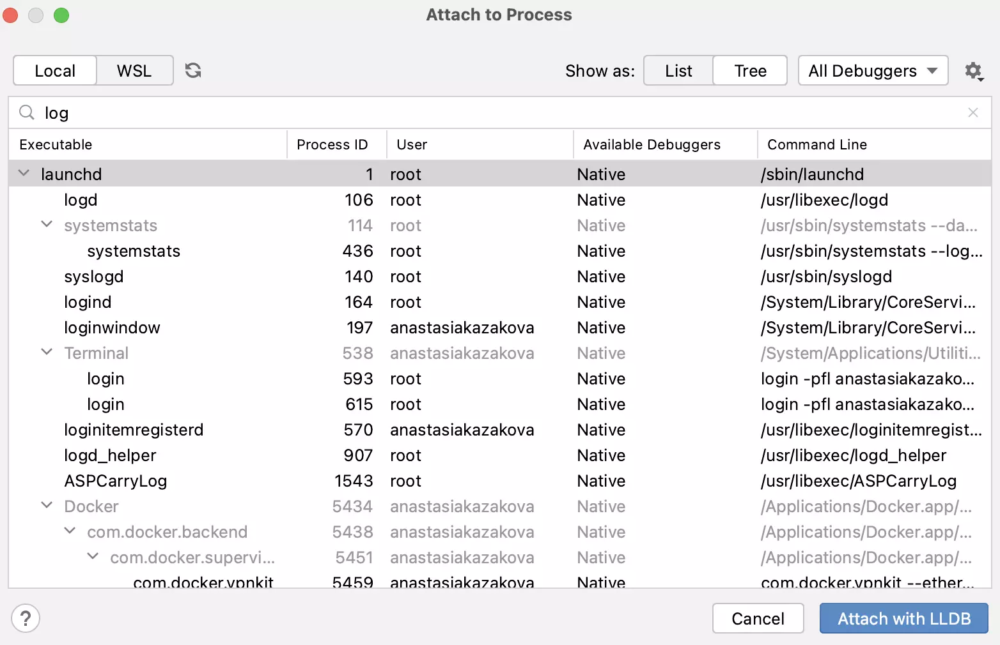
Task: Click the help question mark button
Action: click(26, 618)
